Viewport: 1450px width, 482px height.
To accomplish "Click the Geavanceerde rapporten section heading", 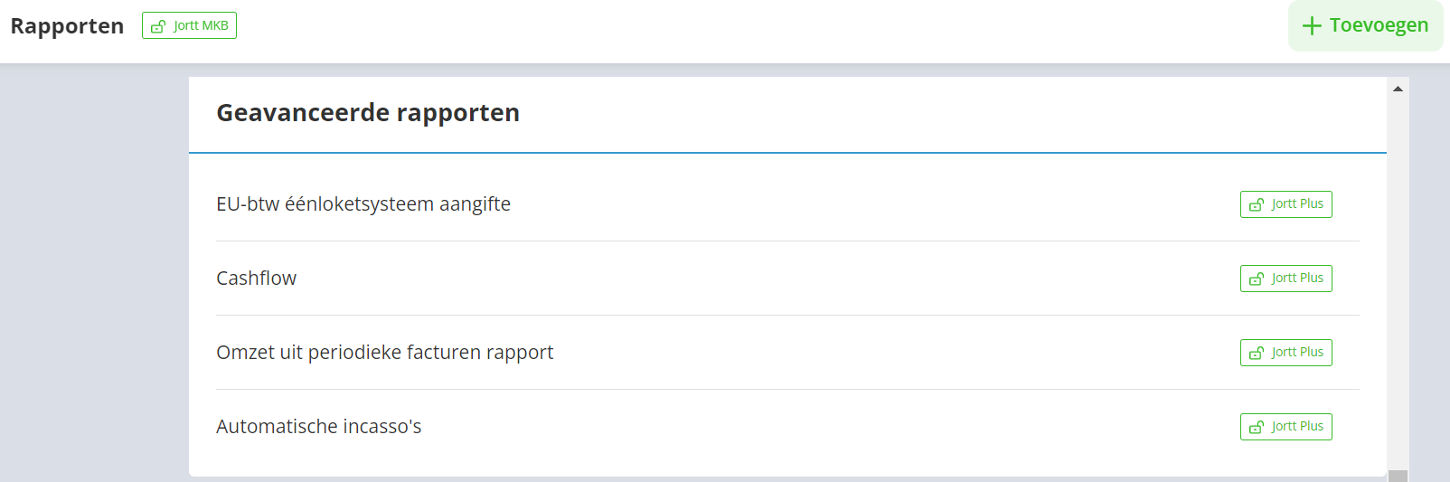I will click(368, 113).
